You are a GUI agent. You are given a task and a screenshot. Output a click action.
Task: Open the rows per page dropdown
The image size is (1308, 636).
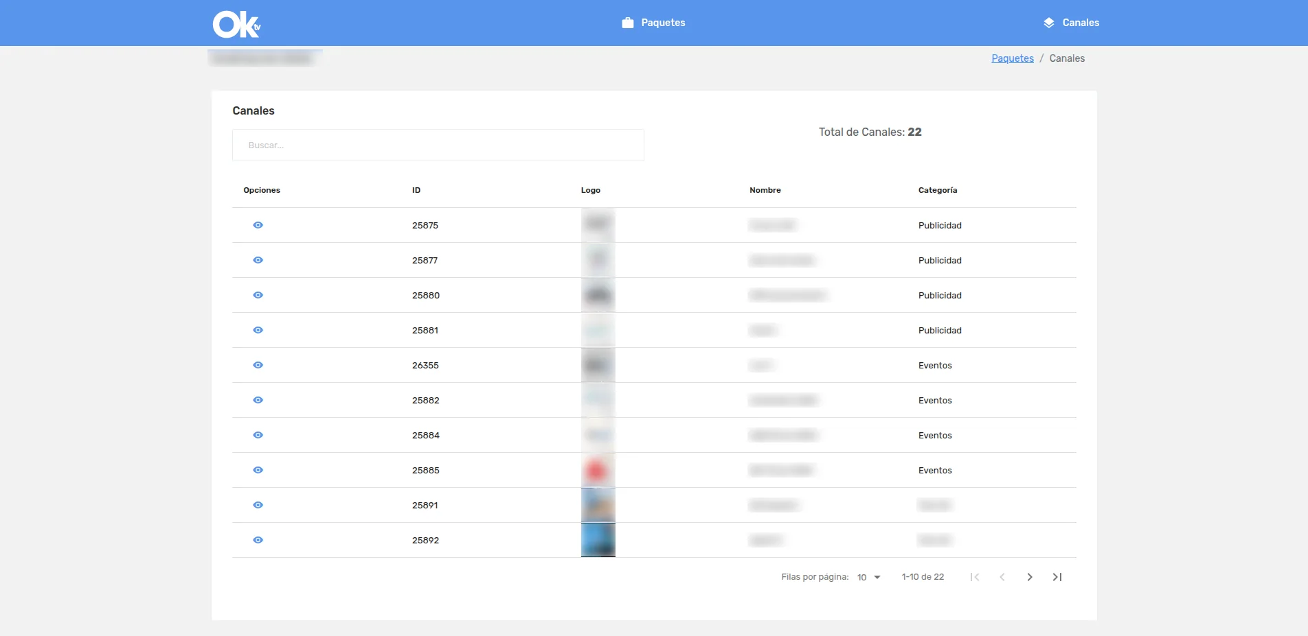pyautogui.click(x=868, y=577)
